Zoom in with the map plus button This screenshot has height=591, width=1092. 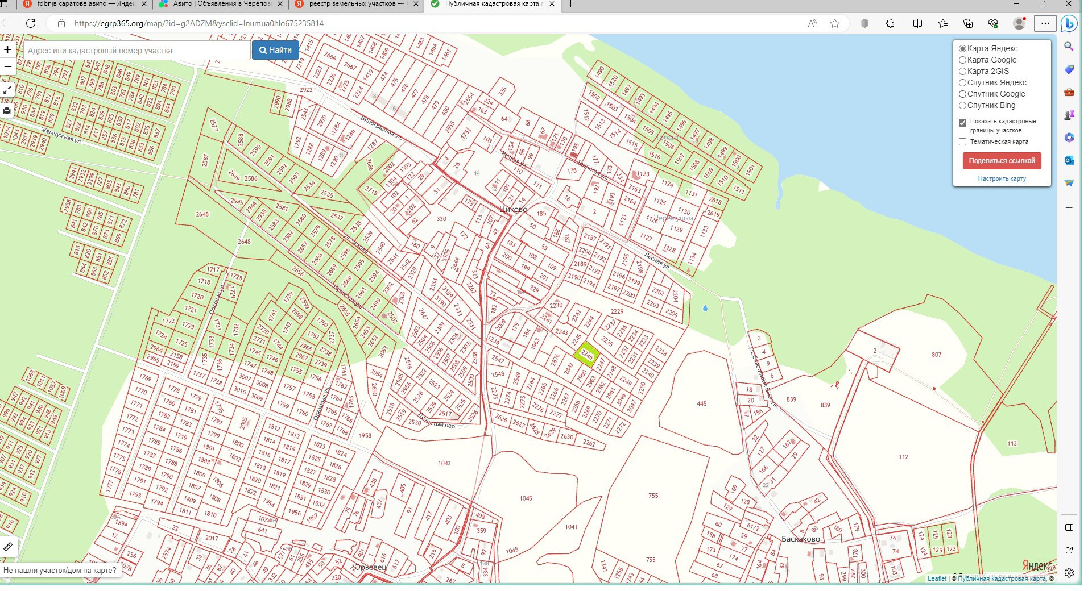pos(7,50)
